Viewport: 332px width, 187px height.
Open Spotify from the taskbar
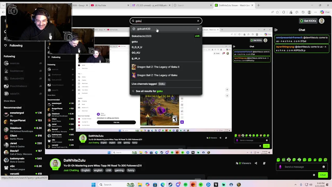185,185
